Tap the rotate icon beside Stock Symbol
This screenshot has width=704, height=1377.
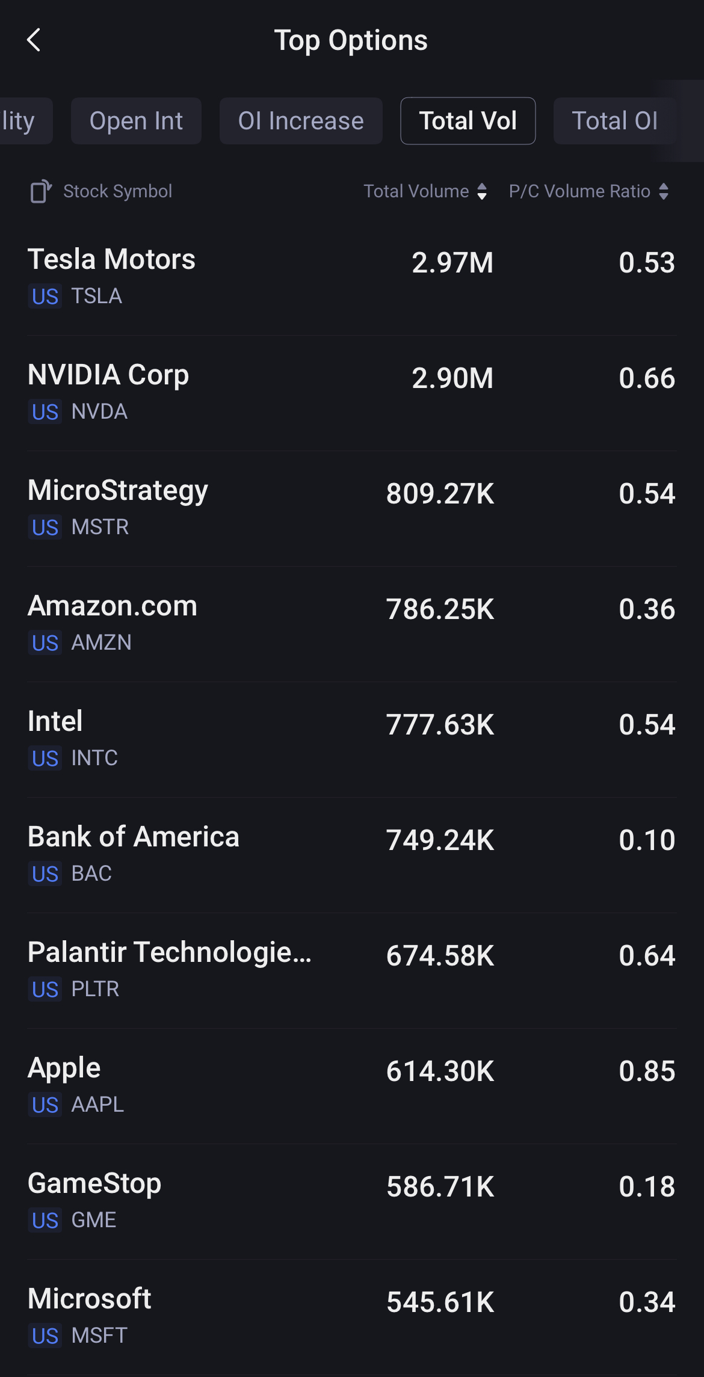(41, 191)
